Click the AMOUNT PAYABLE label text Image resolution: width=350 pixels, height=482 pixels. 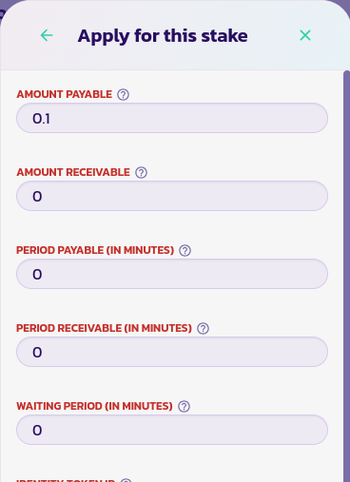tap(65, 94)
